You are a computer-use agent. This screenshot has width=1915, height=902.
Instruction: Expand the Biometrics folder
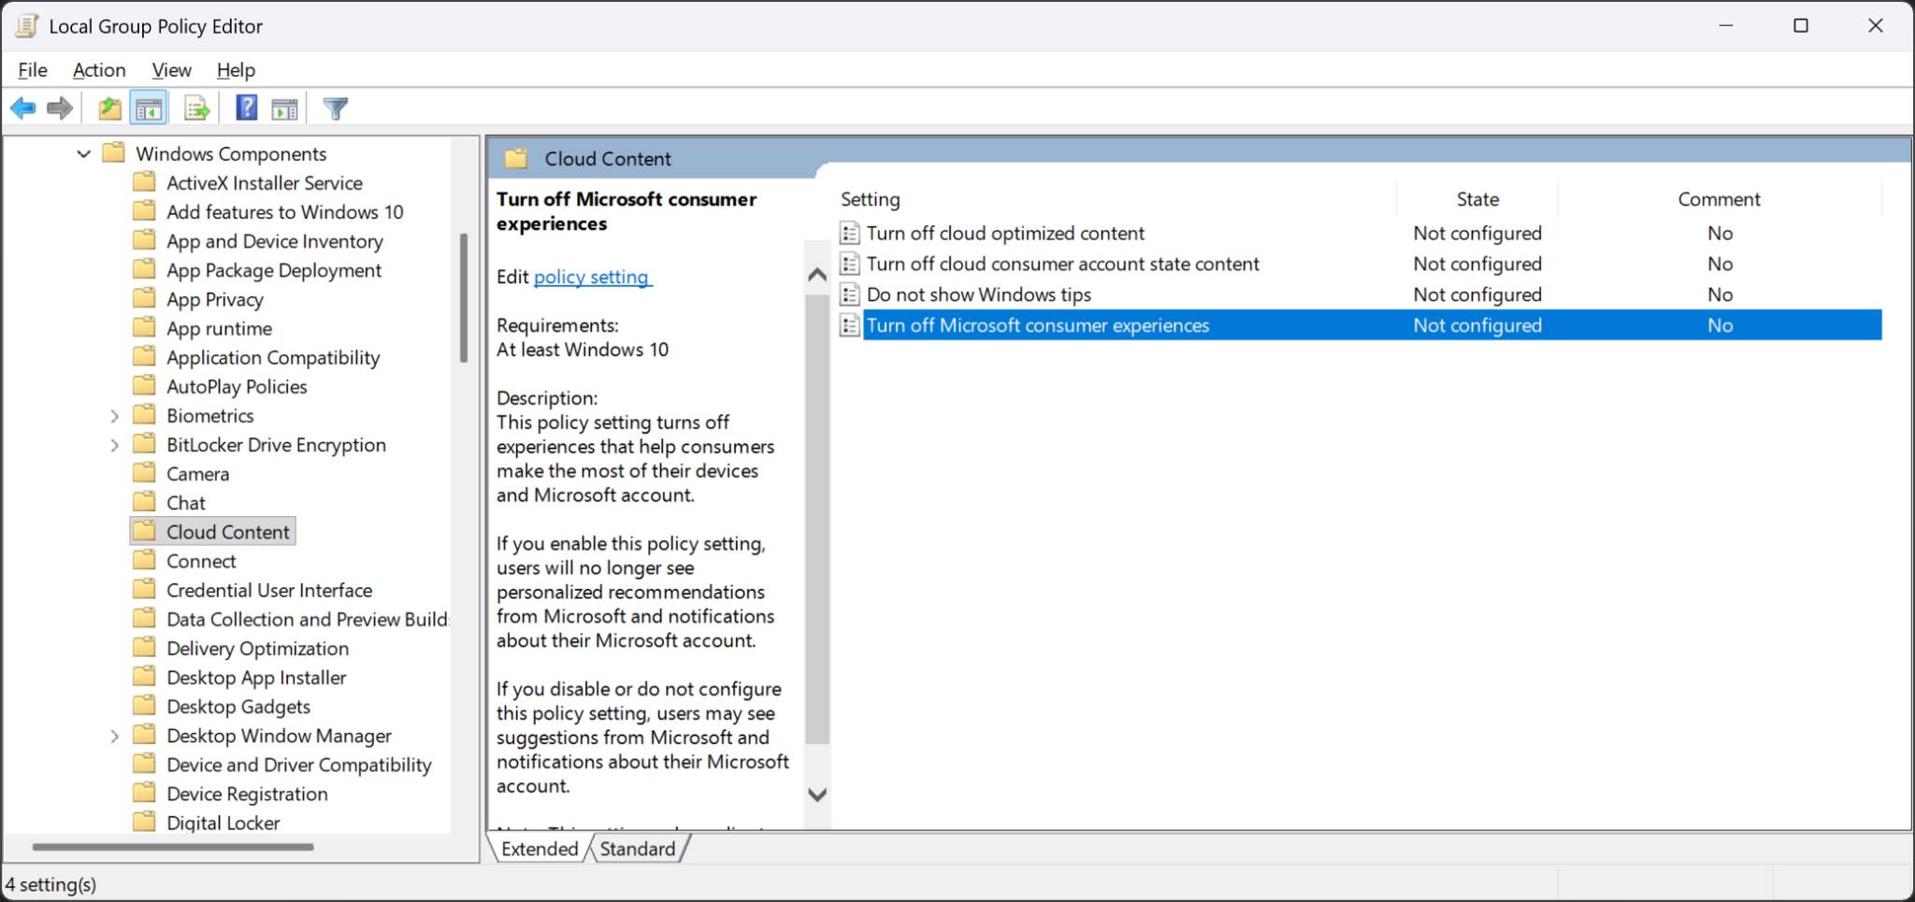coord(114,416)
